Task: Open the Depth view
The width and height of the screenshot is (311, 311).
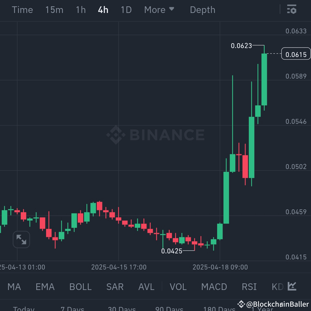Action: (202, 10)
